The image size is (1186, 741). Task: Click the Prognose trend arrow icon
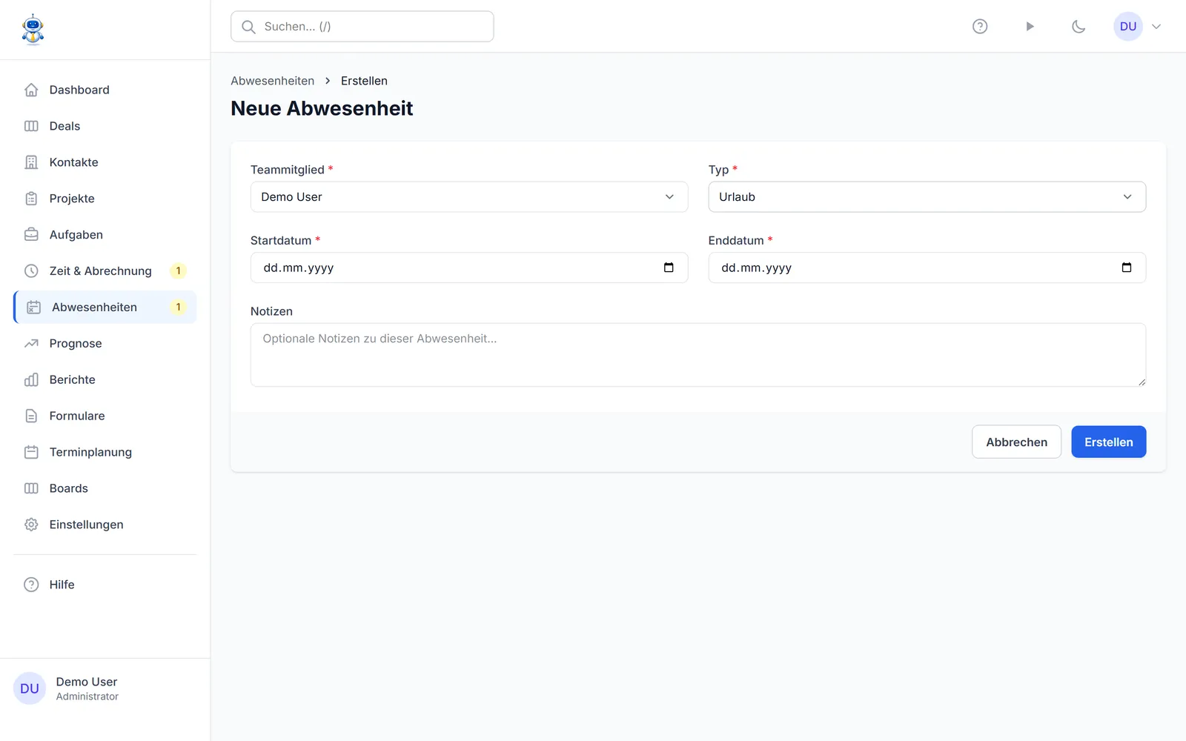point(31,344)
